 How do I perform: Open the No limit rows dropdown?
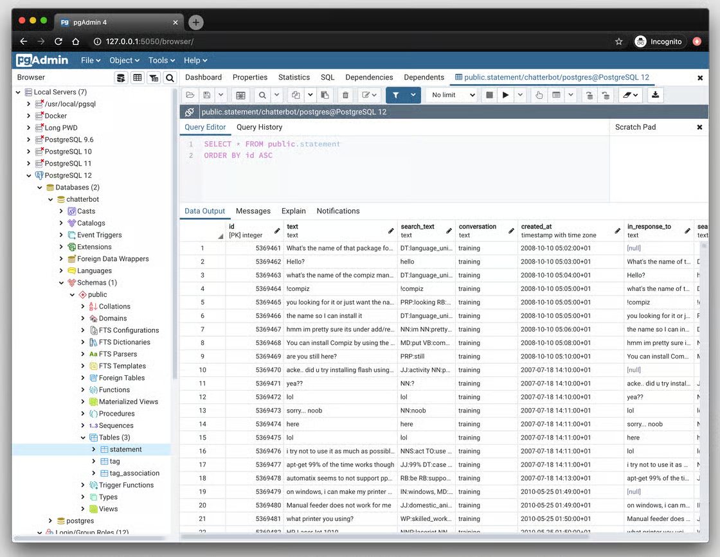(x=453, y=95)
